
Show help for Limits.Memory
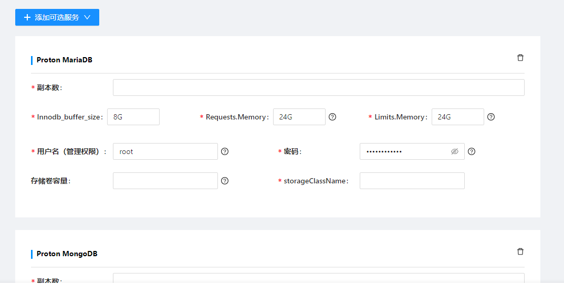(x=491, y=117)
